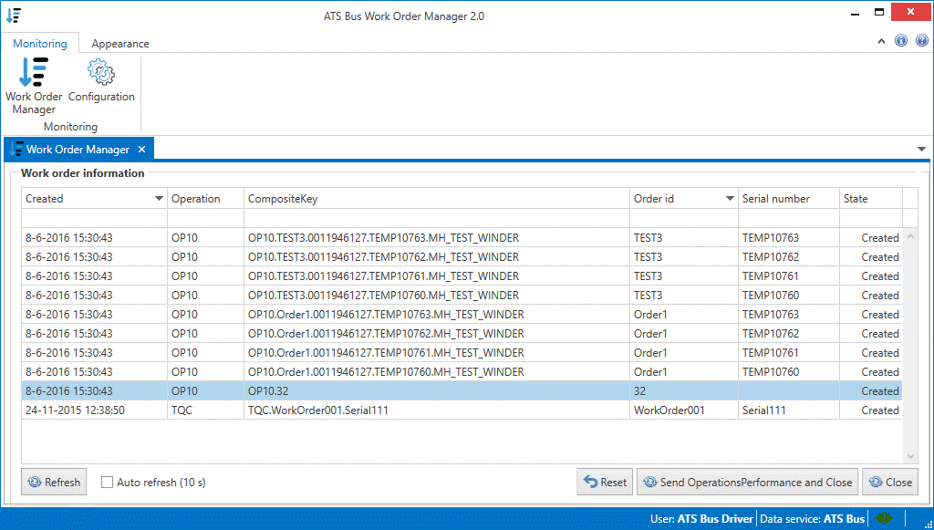The image size is (934, 530).
Task: Open the Order id column filter dropdown
Action: click(730, 199)
